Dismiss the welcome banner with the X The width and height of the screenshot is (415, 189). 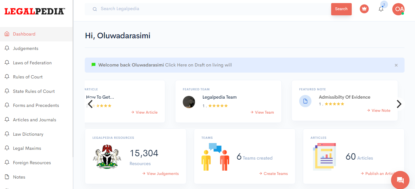click(396, 65)
